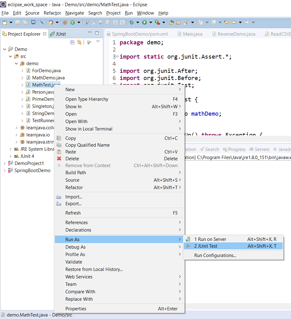This screenshot has width=291, height=319.
Task: Open Project Explorer View Menu dropdown
Action: 98,42
